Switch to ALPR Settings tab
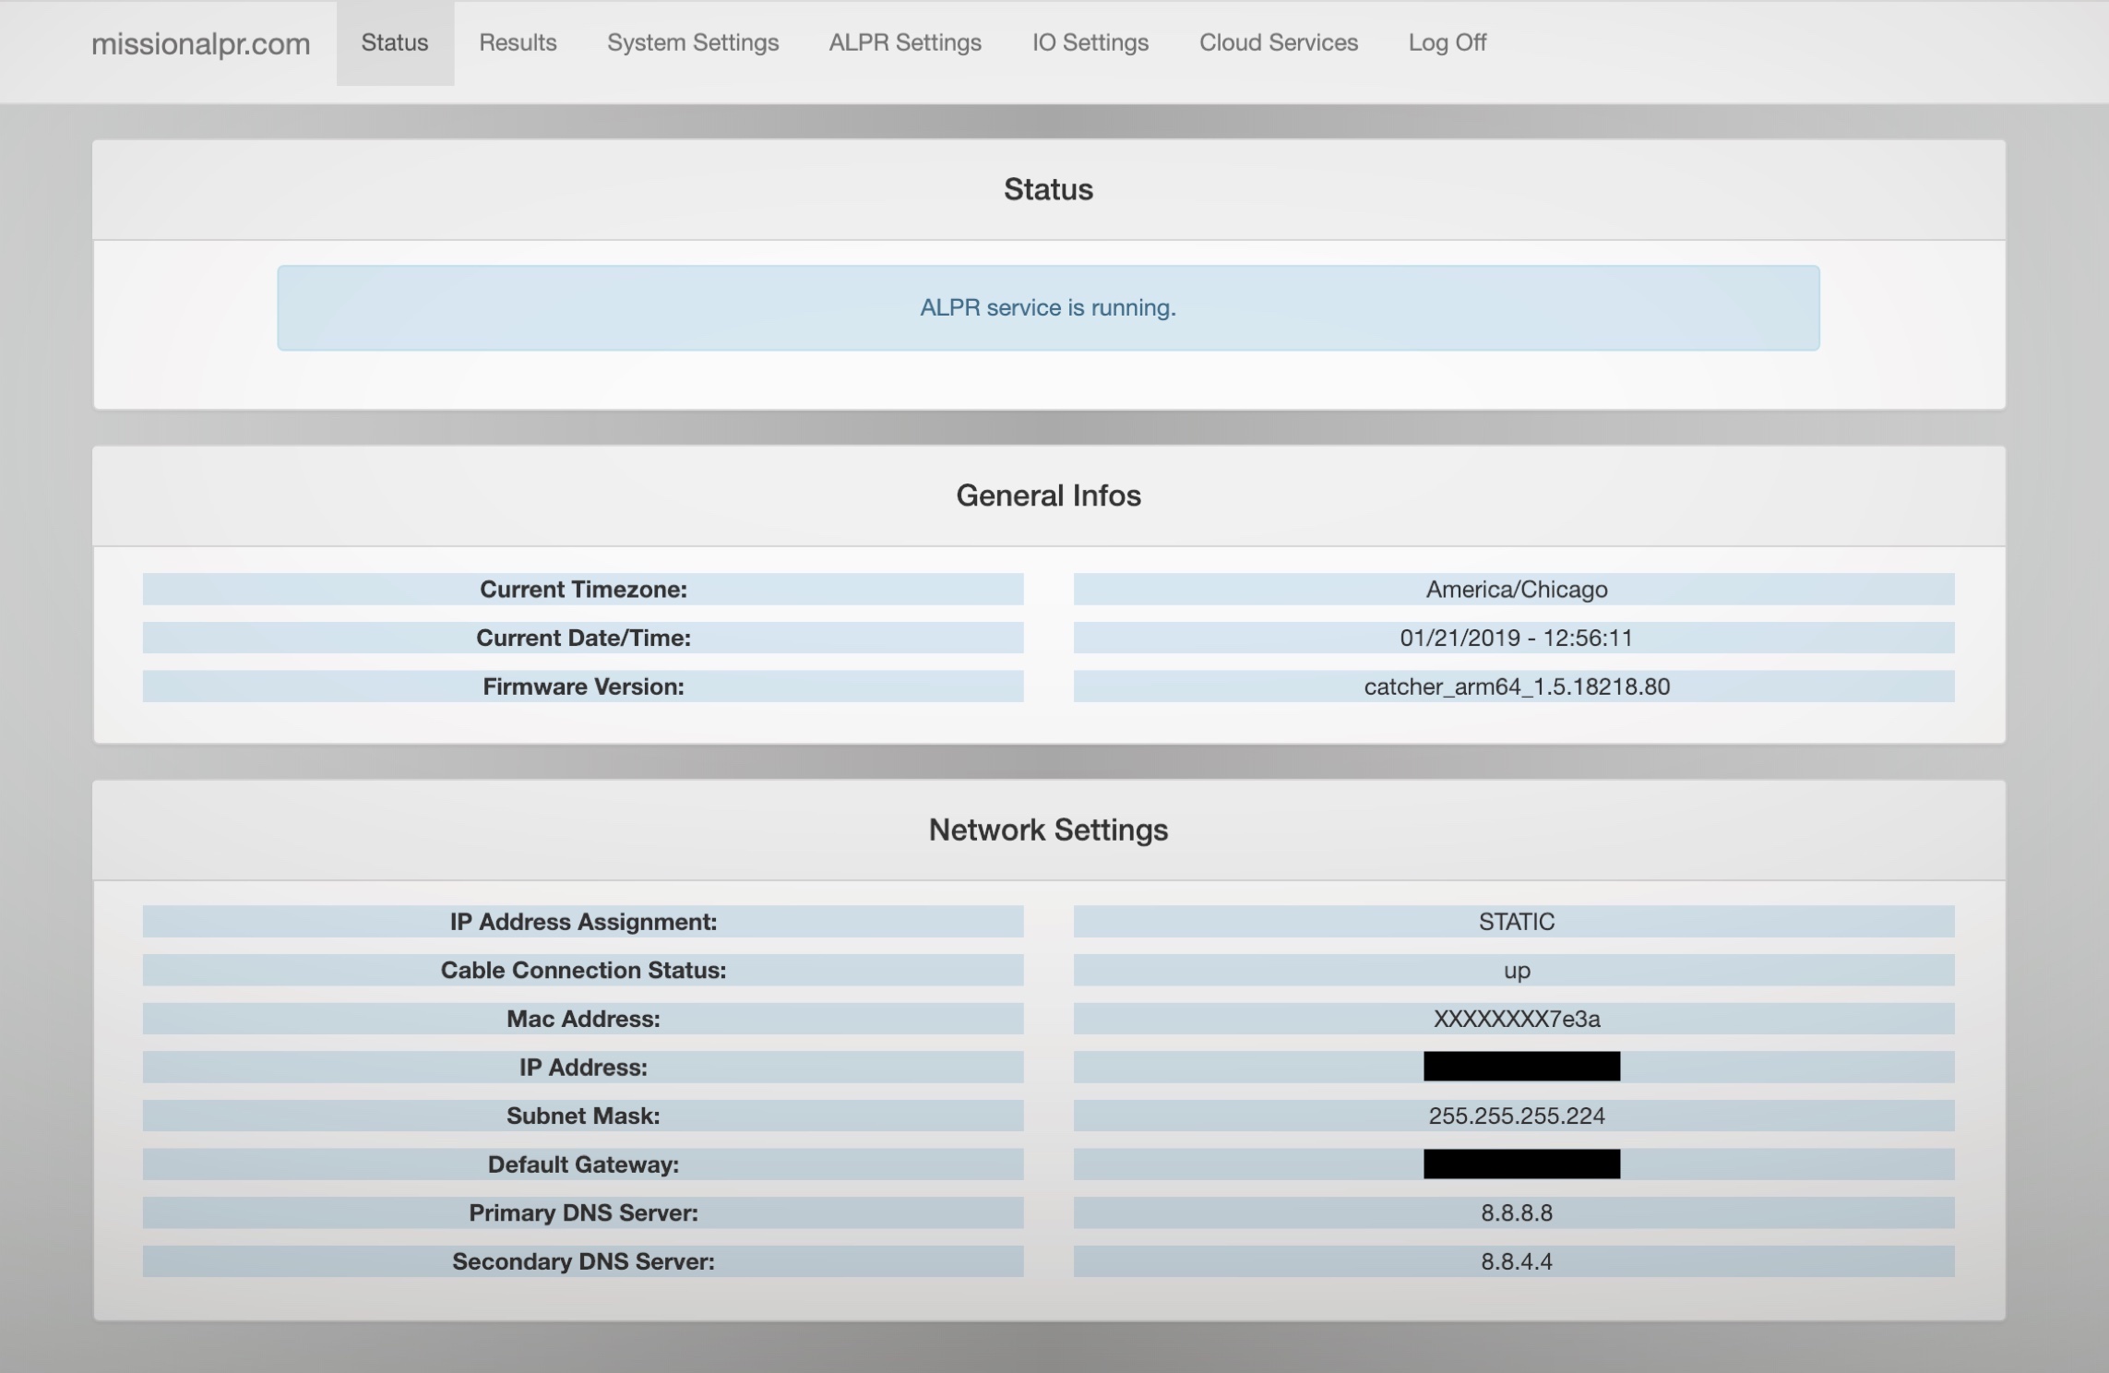This screenshot has height=1373, width=2109. tap(905, 42)
